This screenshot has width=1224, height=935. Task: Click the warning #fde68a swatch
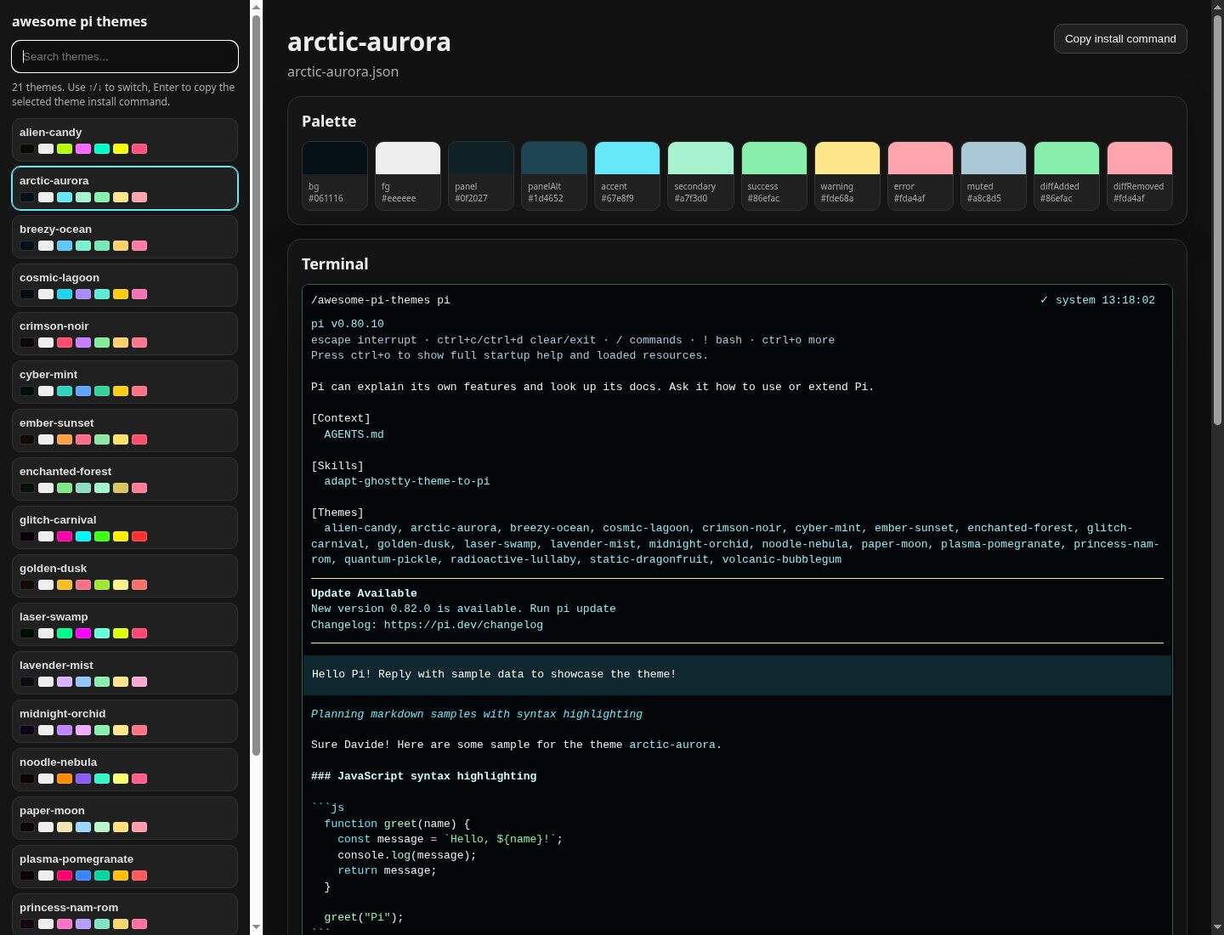pos(847,175)
